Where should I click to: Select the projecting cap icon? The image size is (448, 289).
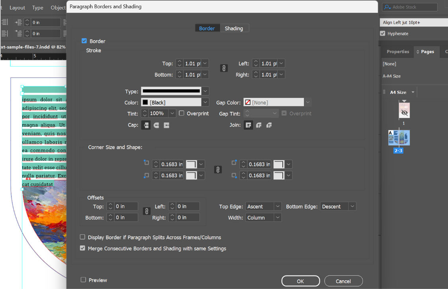coord(166,125)
